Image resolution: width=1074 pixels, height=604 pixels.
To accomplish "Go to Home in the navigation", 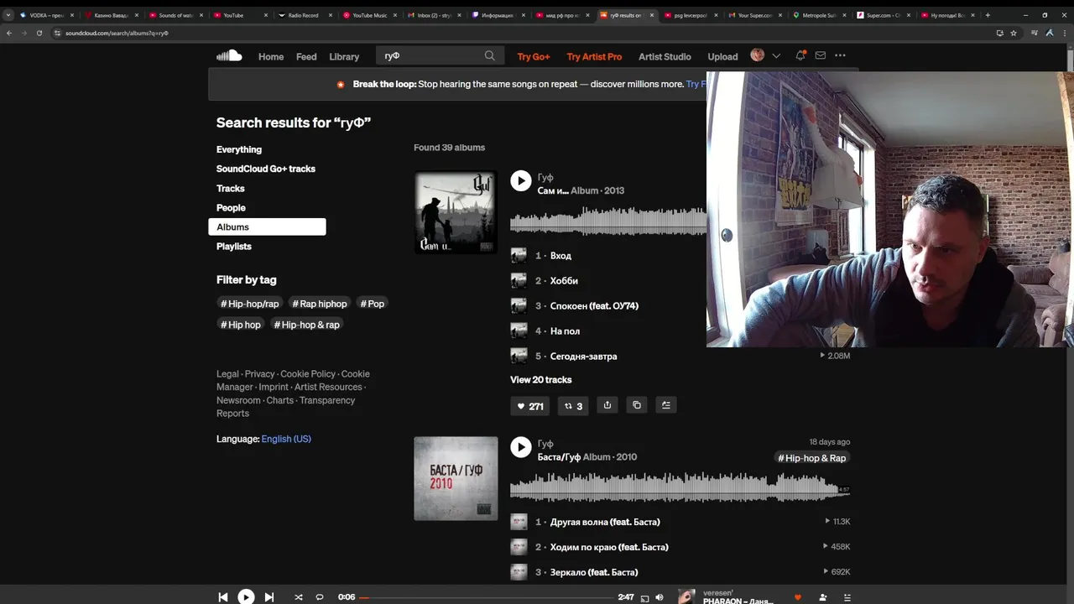I will tap(271, 56).
